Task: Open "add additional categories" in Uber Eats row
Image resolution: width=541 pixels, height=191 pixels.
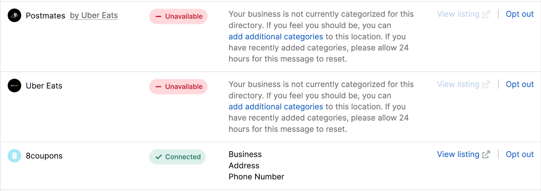Action: pos(276,107)
